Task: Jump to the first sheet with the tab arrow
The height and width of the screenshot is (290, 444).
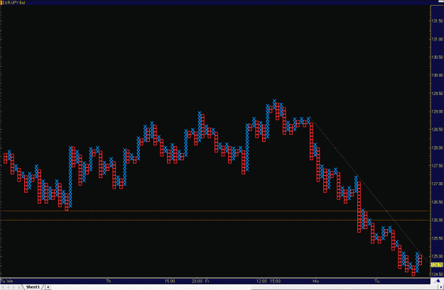Action: coord(3,287)
